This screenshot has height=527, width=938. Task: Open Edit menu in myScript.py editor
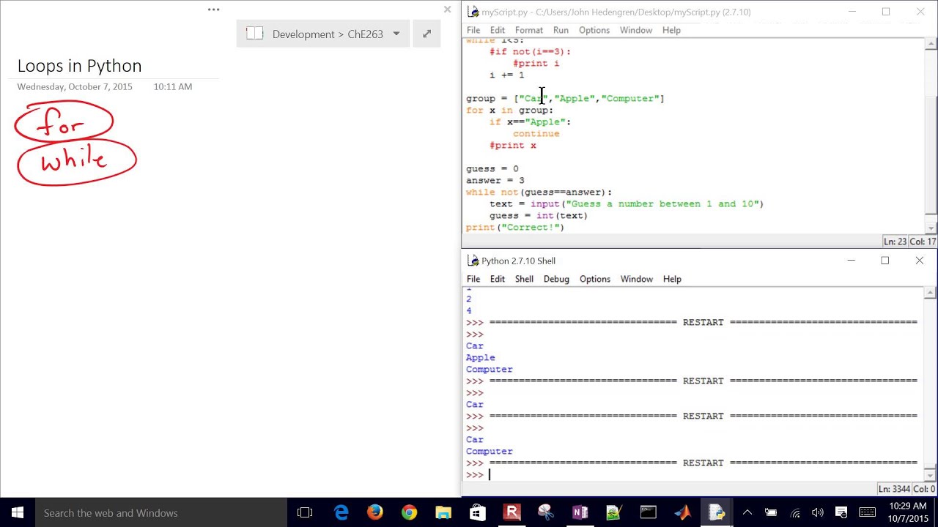point(498,30)
